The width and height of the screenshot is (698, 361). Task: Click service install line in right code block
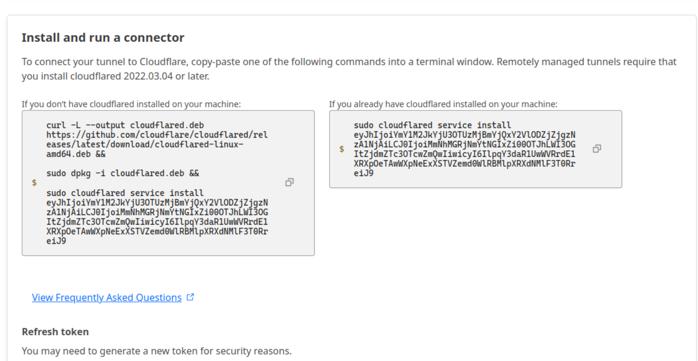click(432, 125)
